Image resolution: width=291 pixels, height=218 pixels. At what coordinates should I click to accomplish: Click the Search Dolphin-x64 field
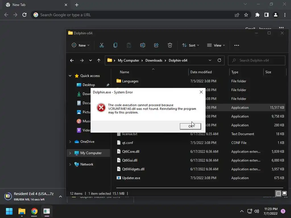tap(257, 60)
